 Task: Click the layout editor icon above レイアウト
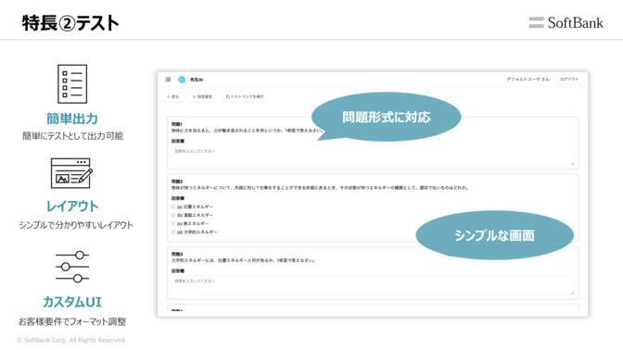click(72, 173)
